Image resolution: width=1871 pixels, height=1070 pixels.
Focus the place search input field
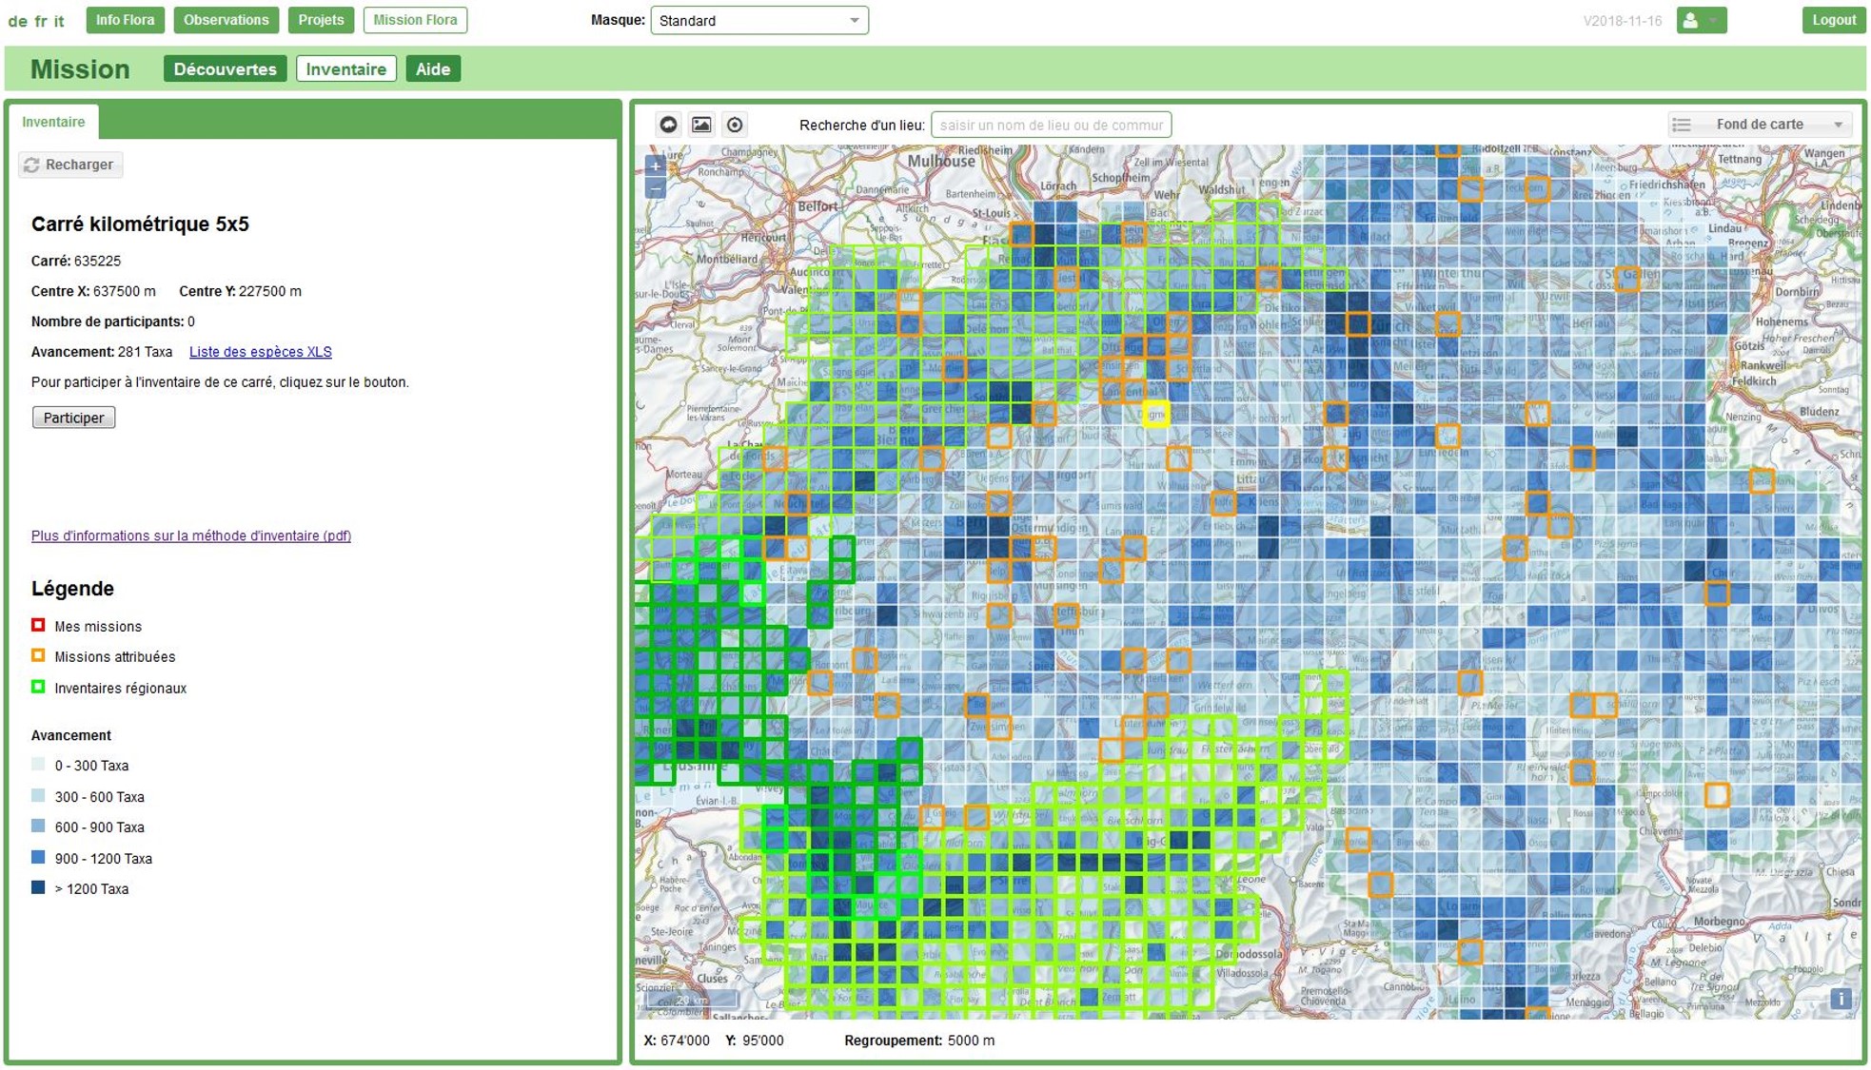click(1051, 125)
